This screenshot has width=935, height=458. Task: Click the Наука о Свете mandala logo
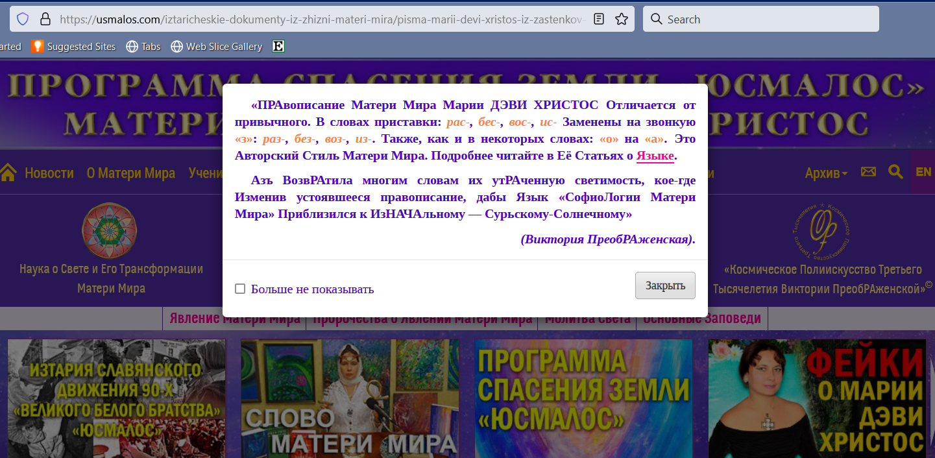pyautogui.click(x=109, y=230)
